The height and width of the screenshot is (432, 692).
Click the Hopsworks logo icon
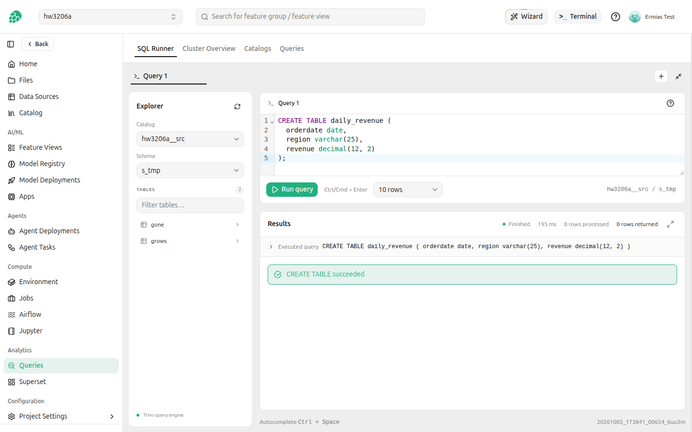(15, 17)
